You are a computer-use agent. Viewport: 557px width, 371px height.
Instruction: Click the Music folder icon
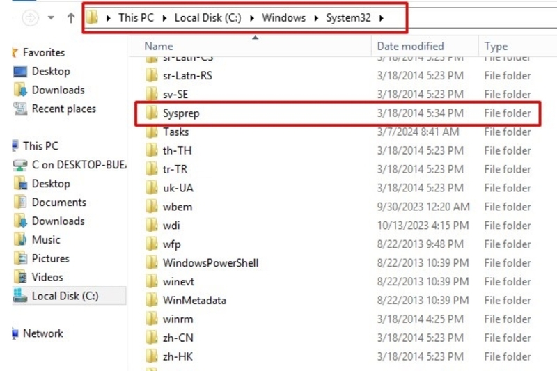coord(20,239)
